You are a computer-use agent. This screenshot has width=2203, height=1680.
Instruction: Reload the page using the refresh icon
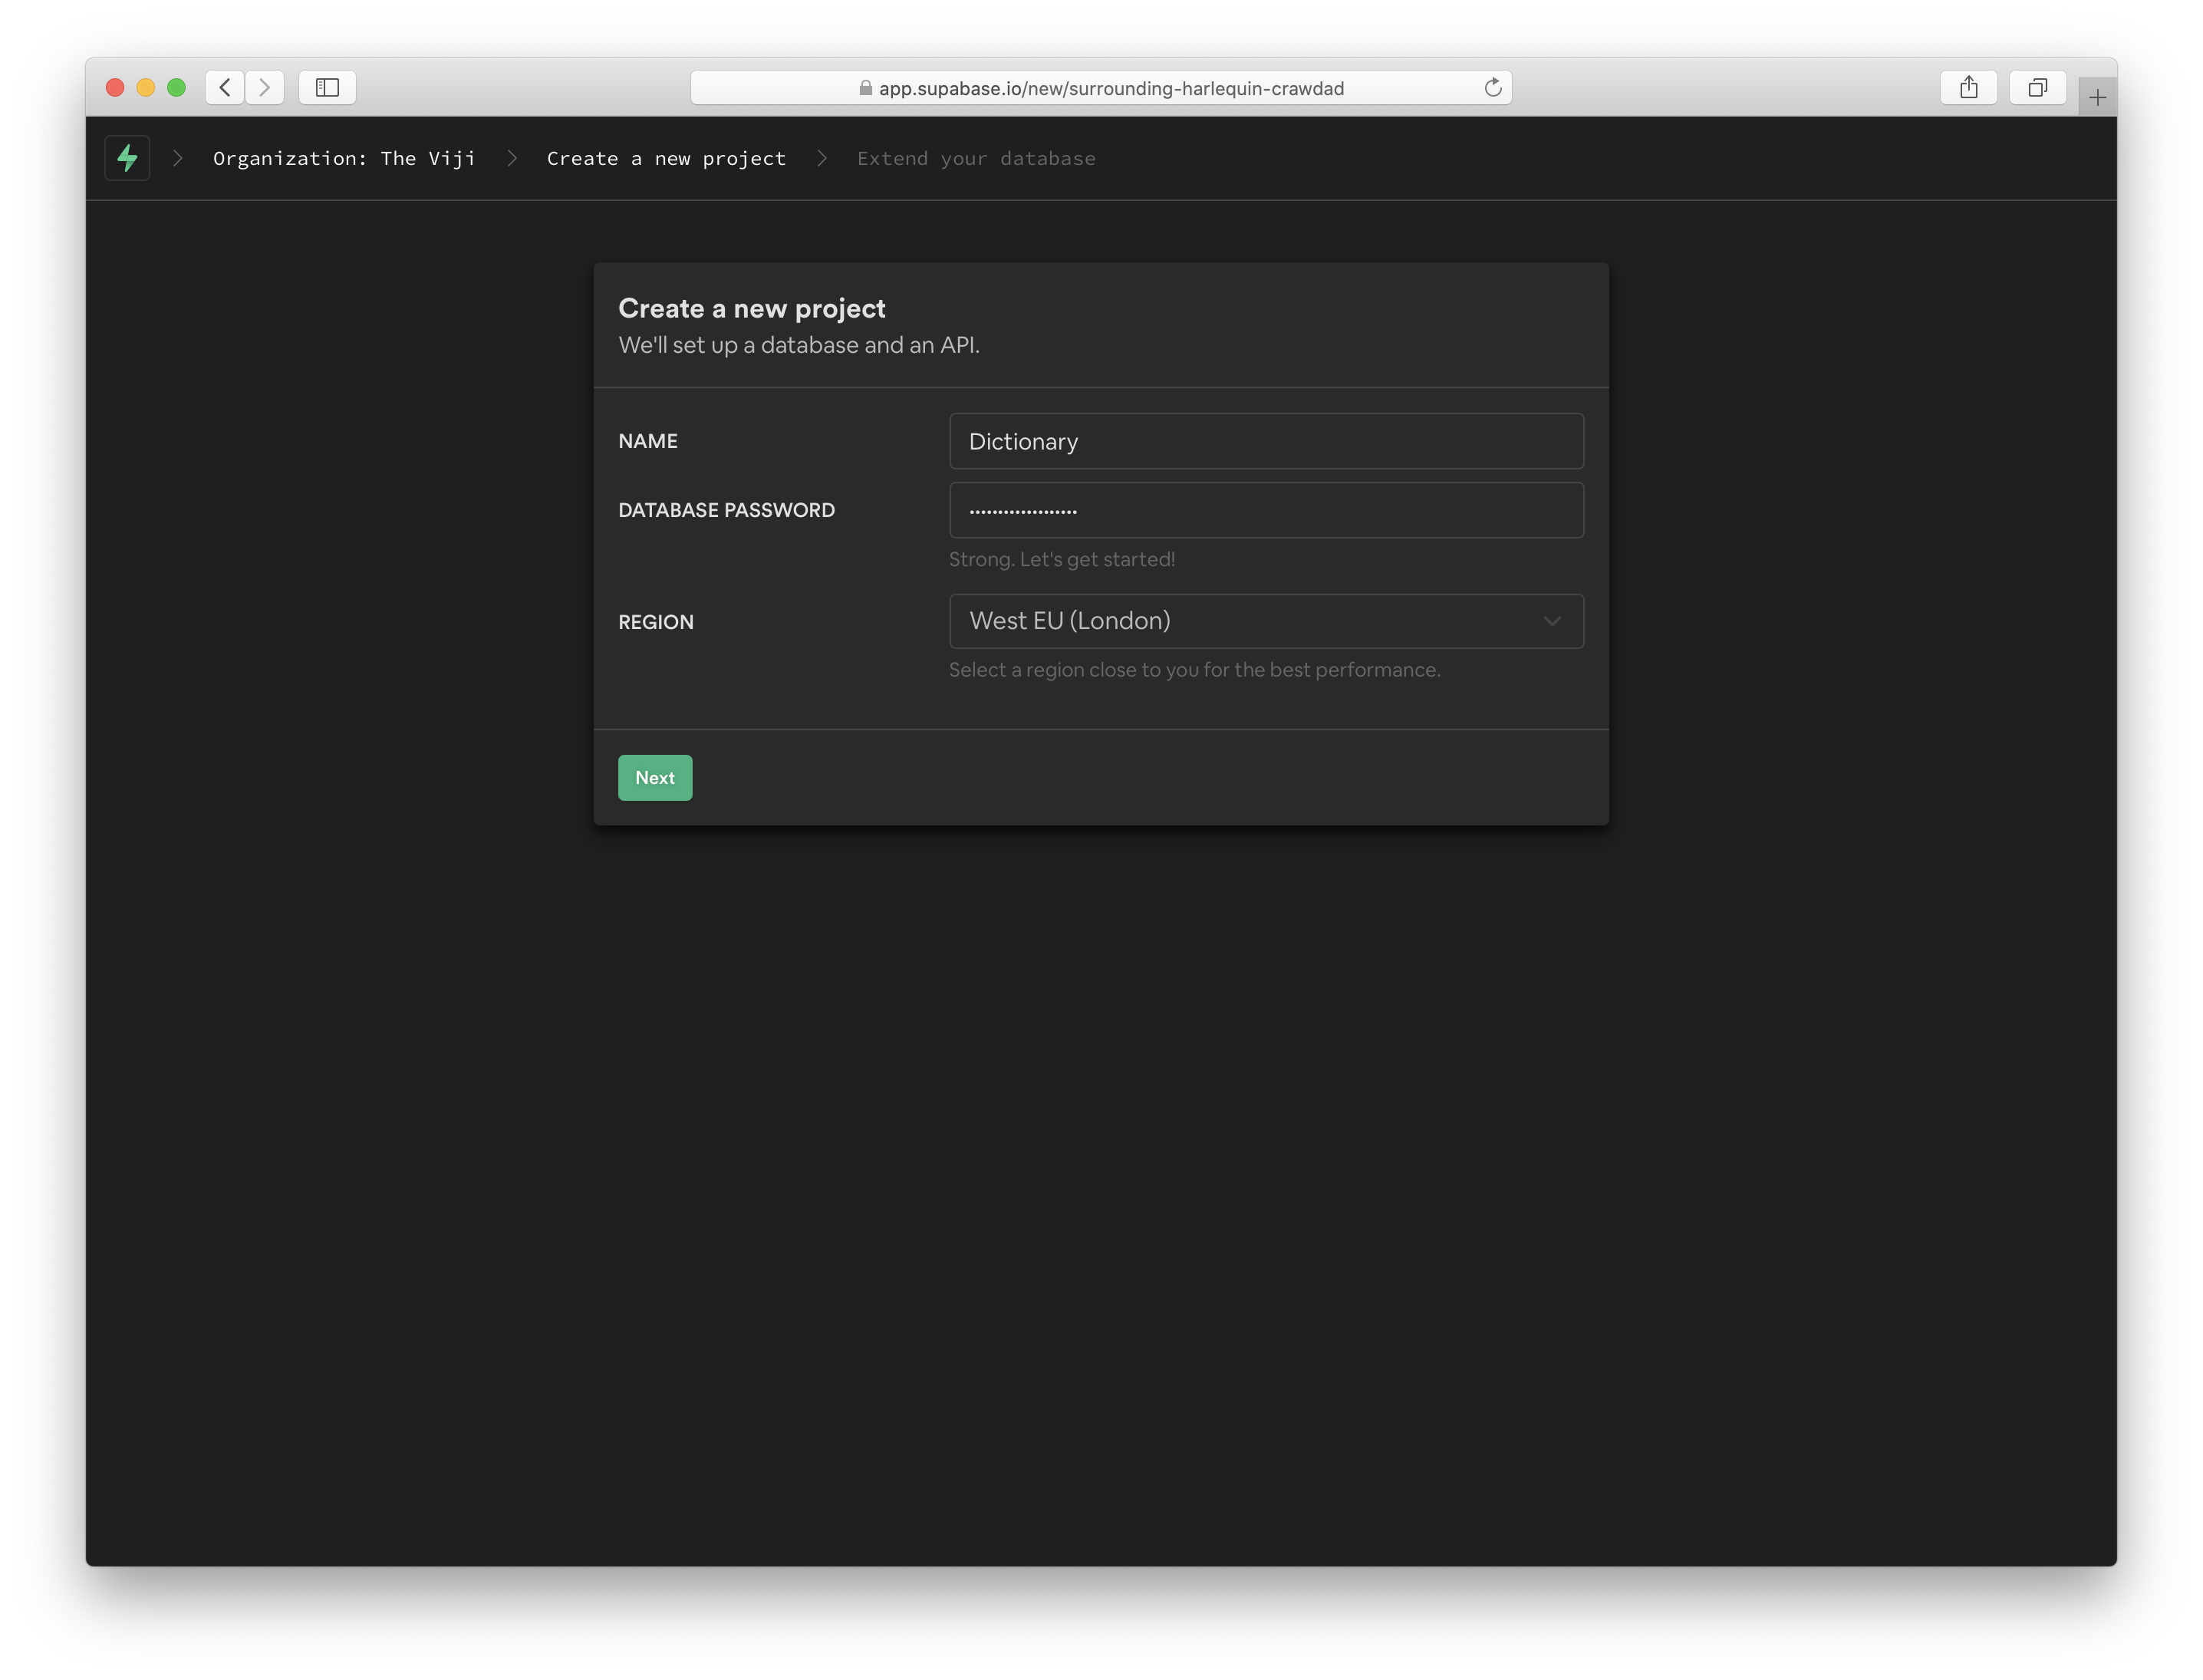(1494, 87)
